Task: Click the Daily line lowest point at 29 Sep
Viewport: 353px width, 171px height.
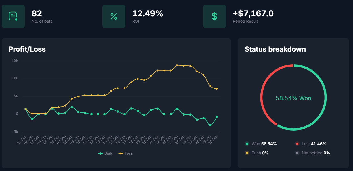Action: (210, 125)
